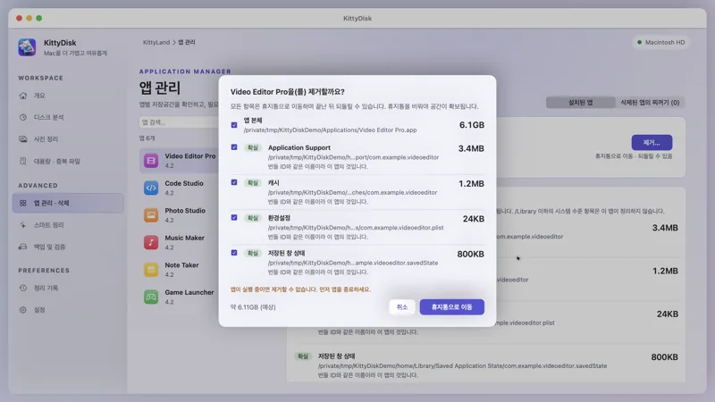Uncheck the 저장된 창 상태 checkbox
715x402 pixels.
tap(234, 253)
